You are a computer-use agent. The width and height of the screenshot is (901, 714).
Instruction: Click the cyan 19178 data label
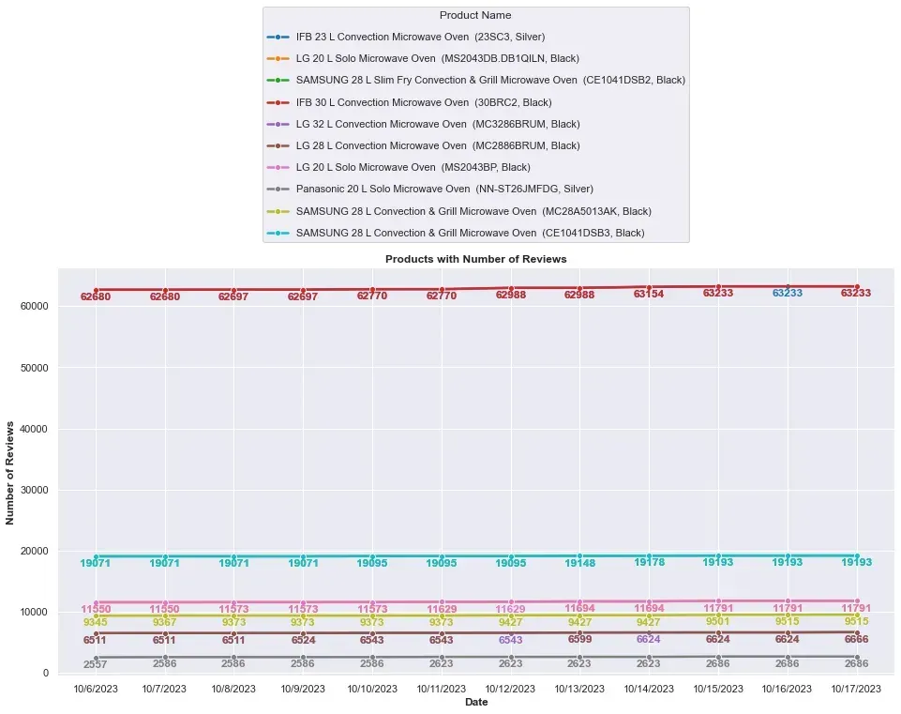[x=650, y=562]
